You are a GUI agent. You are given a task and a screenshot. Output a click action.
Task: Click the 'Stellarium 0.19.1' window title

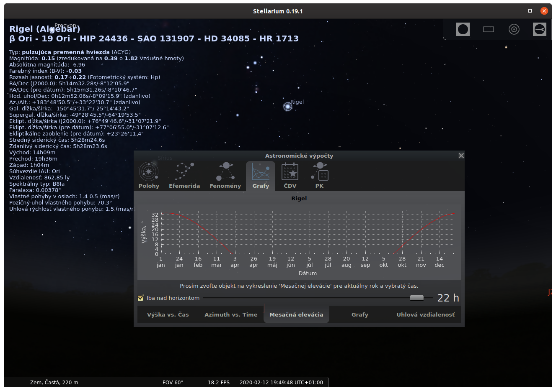278,11
